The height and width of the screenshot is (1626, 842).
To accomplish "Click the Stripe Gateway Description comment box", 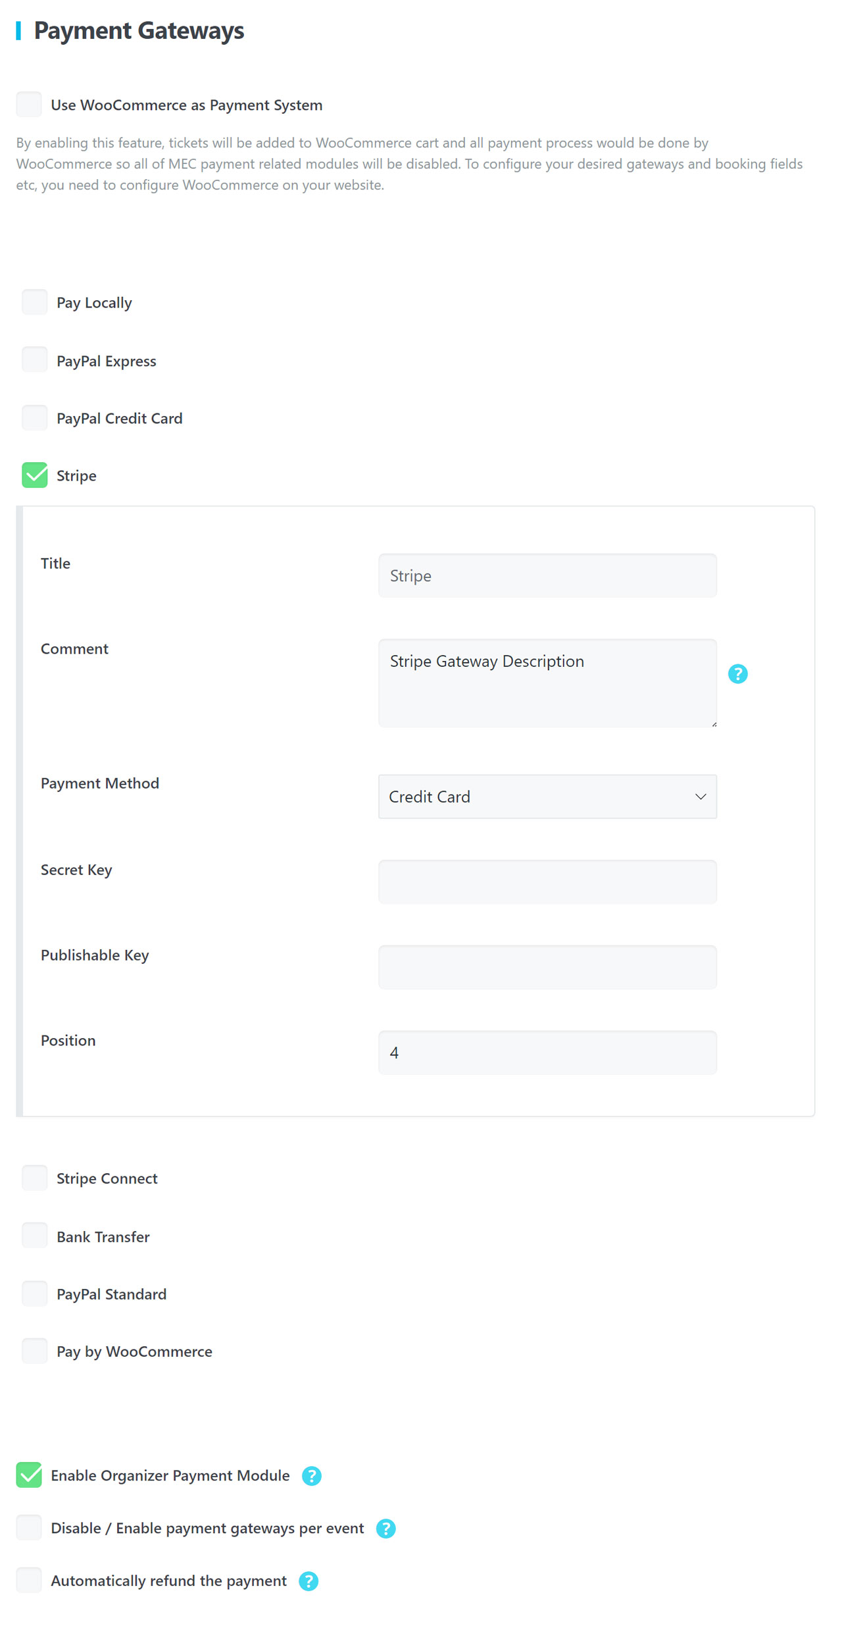I will coord(547,681).
